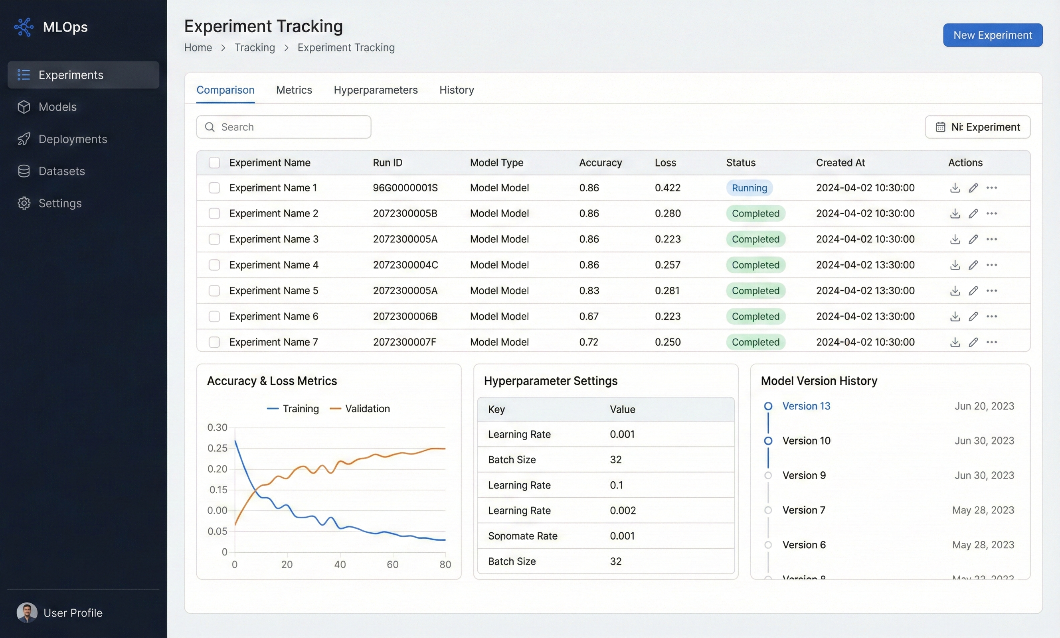Open the Hyperparameters tab

[376, 90]
